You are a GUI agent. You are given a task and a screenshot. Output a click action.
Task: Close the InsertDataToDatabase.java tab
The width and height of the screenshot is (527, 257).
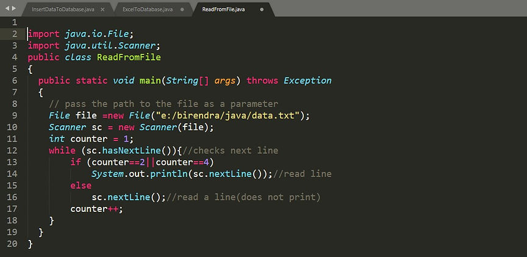(x=102, y=9)
